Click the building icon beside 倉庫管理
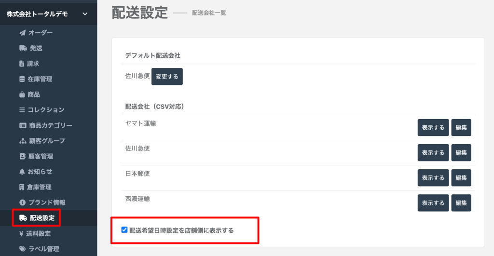494x256 pixels. click(22, 187)
